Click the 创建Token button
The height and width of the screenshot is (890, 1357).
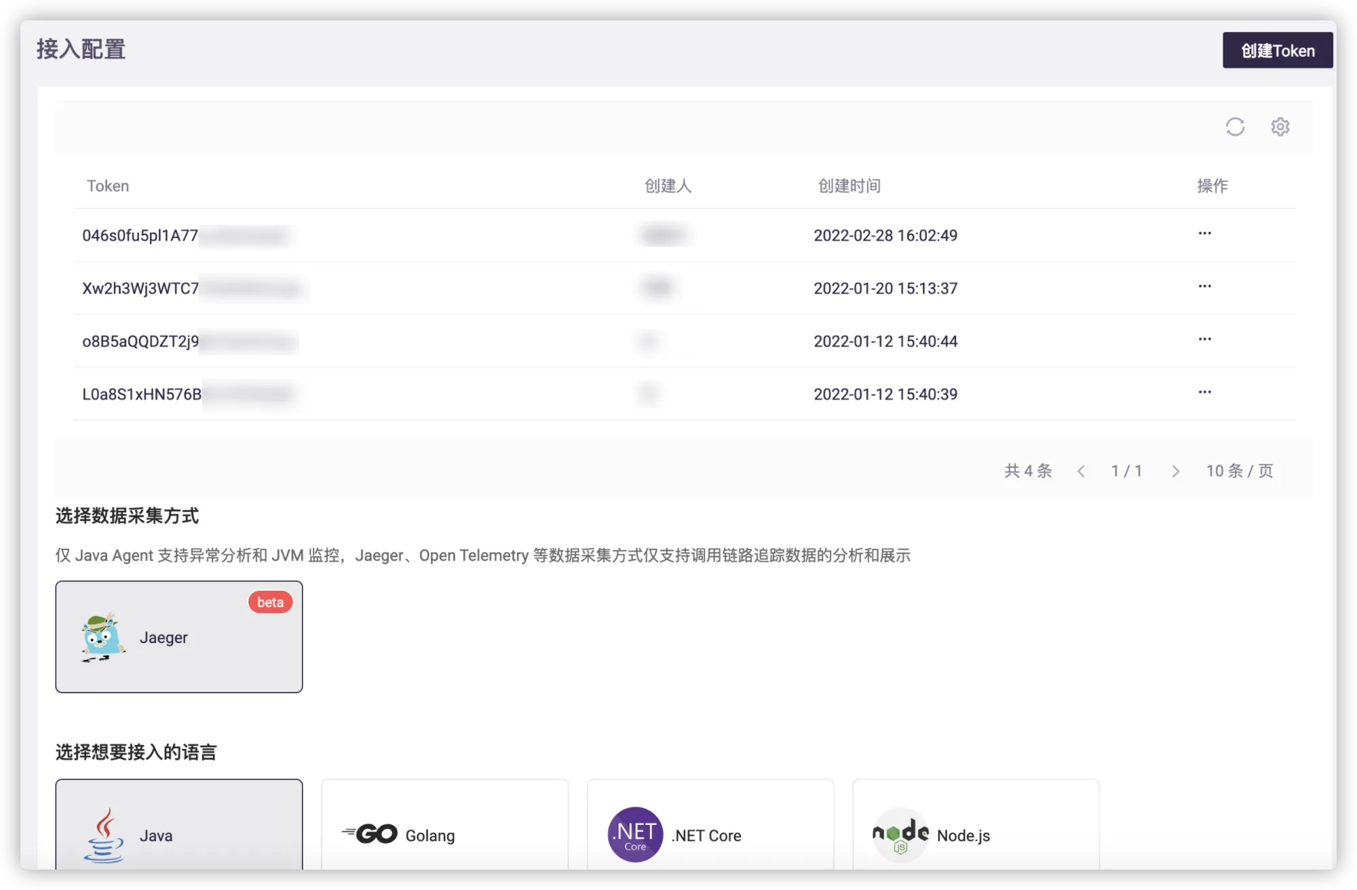point(1277,51)
